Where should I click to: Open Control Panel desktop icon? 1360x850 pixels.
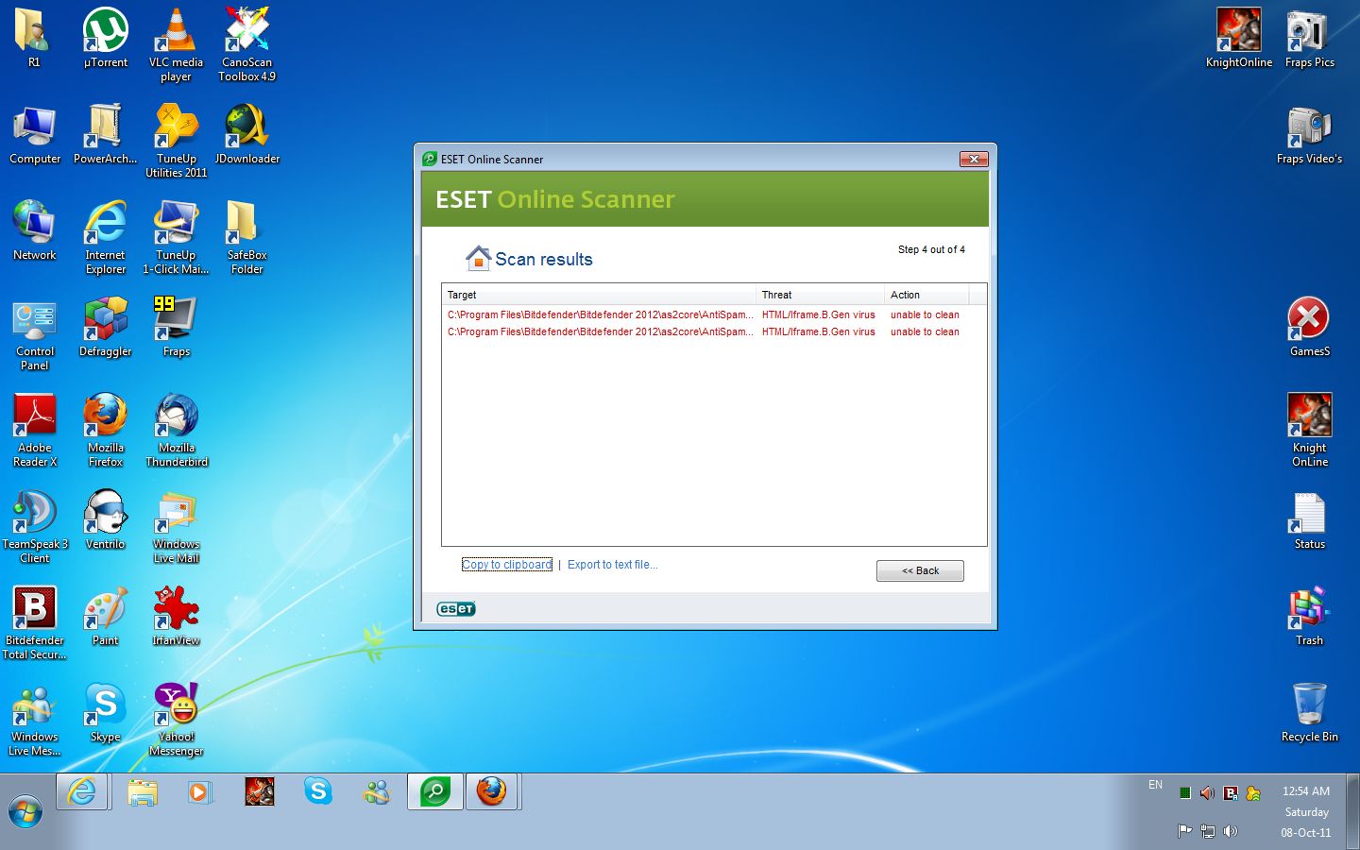[35, 334]
